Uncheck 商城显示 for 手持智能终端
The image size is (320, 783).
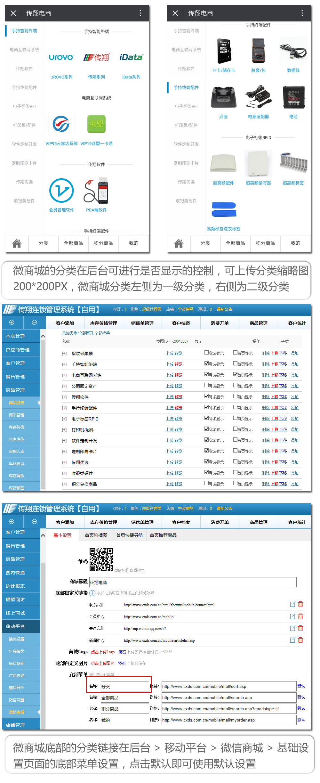(206, 363)
